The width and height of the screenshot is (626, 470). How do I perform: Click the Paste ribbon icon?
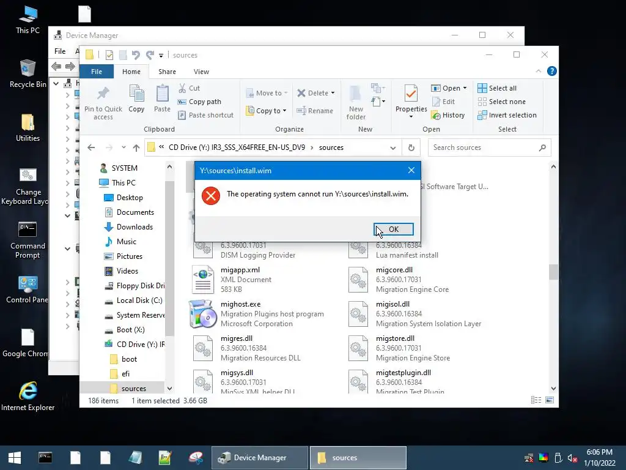162,99
